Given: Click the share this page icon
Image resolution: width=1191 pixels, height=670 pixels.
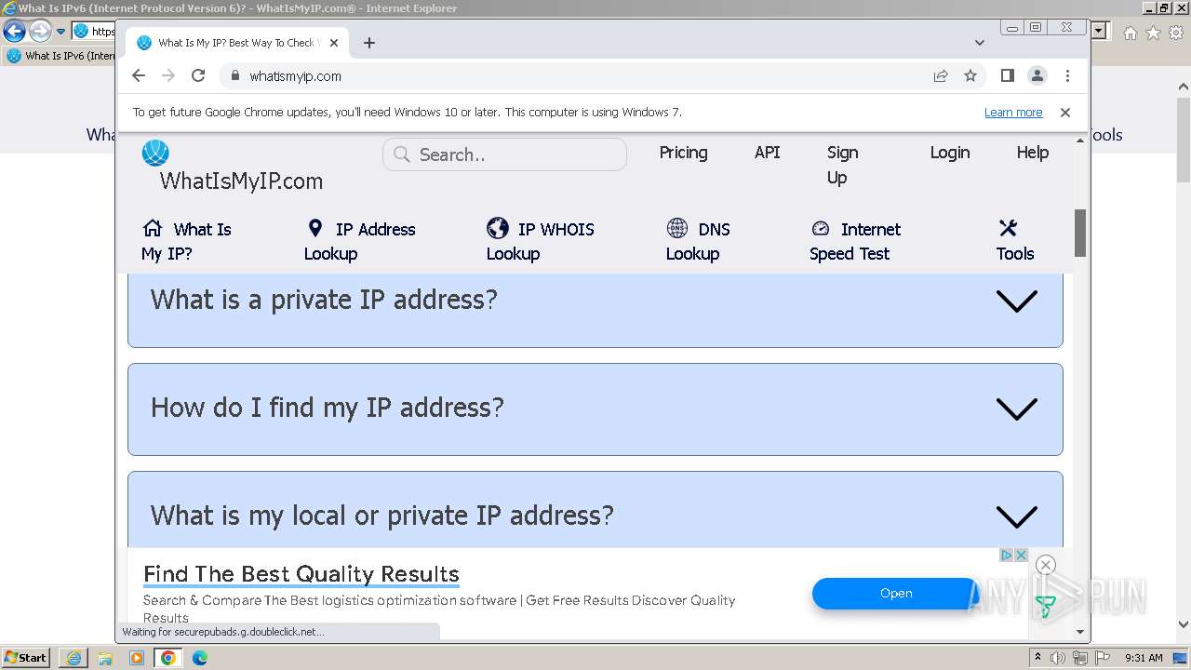Looking at the screenshot, I should pyautogui.click(x=941, y=76).
